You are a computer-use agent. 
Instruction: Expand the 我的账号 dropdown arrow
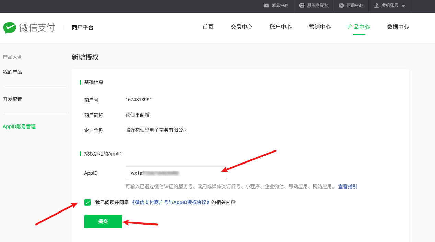pyautogui.click(x=403, y=6)
